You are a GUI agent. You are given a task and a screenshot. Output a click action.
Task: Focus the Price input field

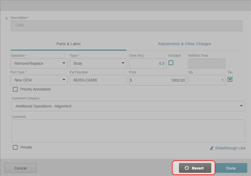(158, 80)
